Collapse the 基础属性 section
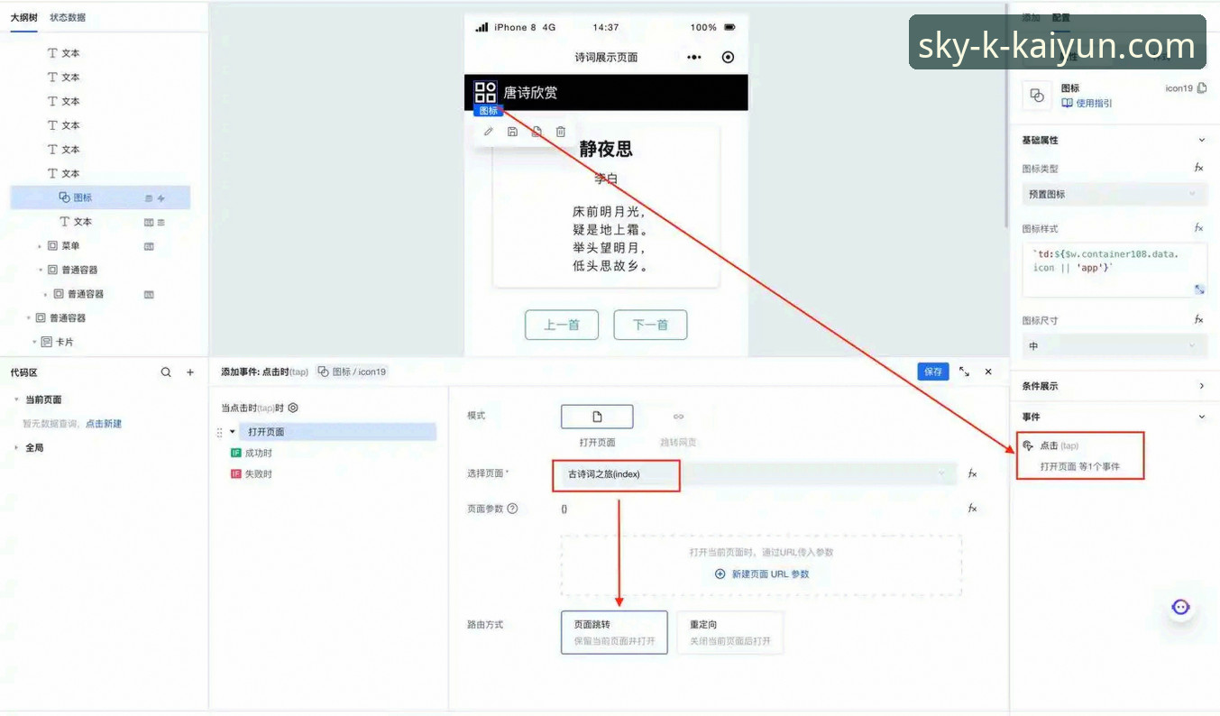 pos(1201,140)
